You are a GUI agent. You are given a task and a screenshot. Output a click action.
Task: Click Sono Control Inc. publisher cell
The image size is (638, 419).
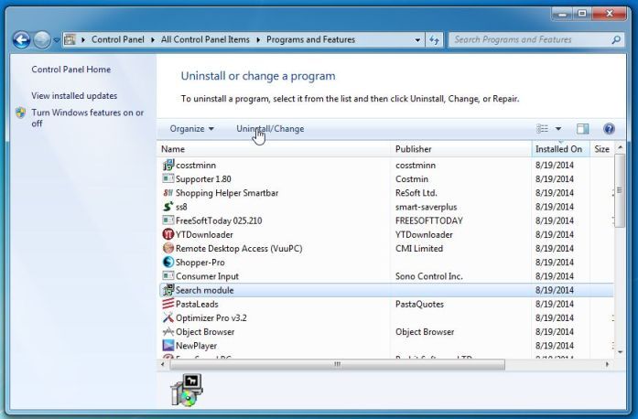429,276
